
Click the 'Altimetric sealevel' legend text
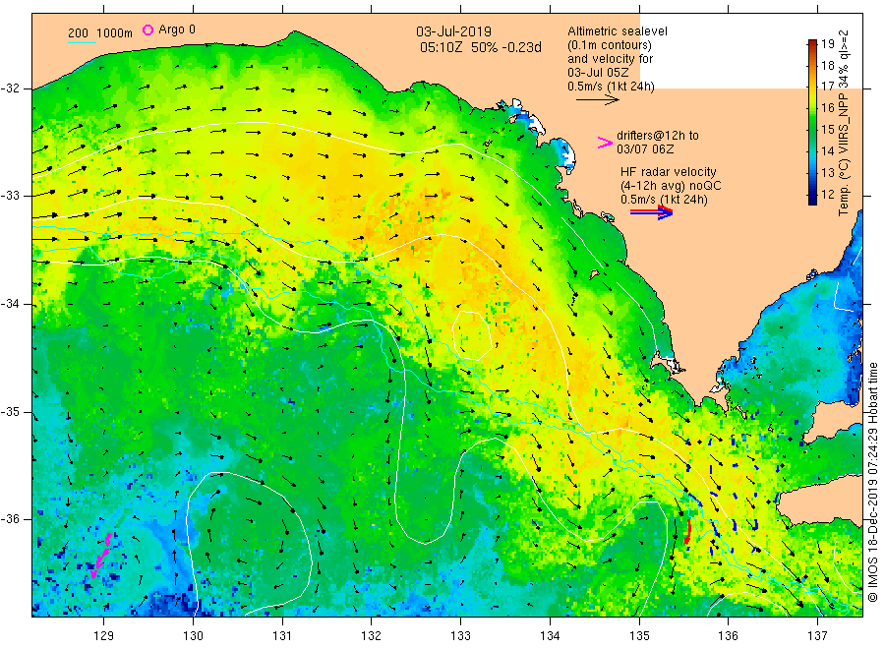click(x=618, y=31)
